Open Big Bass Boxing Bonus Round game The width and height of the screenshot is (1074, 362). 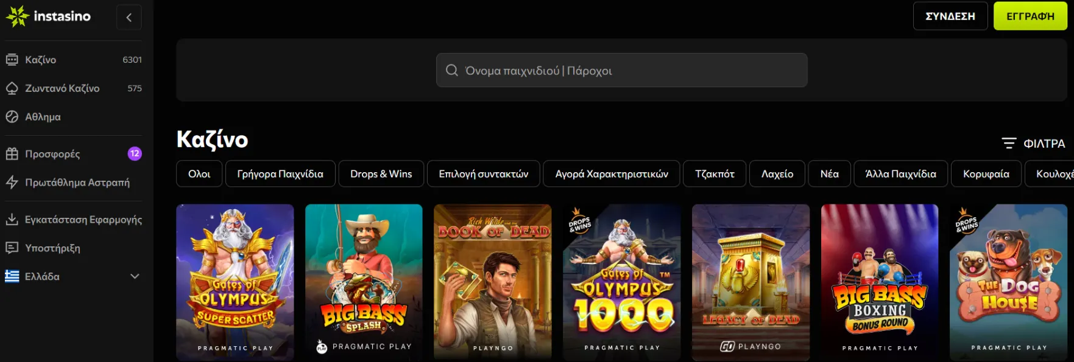880,282
